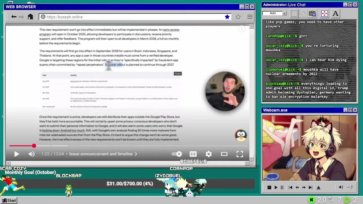This screenshot has width=363, height=204.
Task: Click the green Rumble icon in taskbar
Action: [347, 200]
